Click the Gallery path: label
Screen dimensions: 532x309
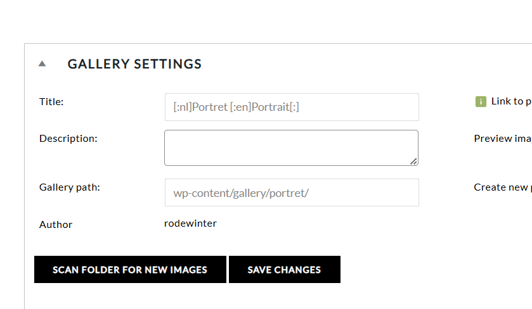tap(70, 187)
